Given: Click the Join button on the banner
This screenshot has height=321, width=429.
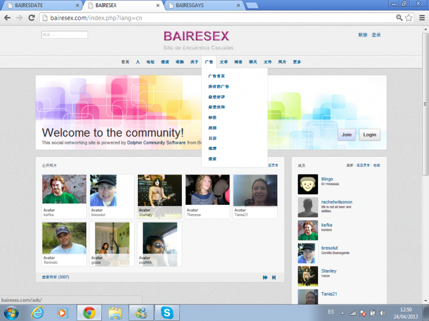Looking at the screenshot, I should (x=346, y=135).
